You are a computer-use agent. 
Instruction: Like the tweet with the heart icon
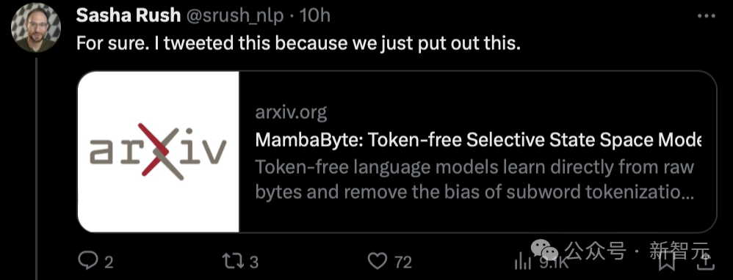378,262
